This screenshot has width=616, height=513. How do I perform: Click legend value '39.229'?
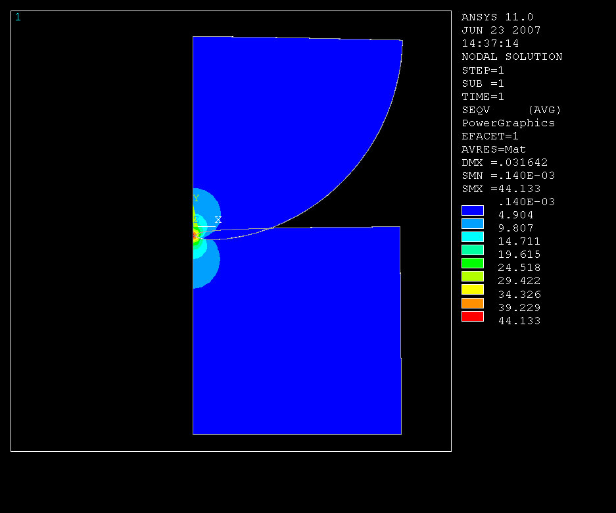pyautogui.click(x=519, y=307)
